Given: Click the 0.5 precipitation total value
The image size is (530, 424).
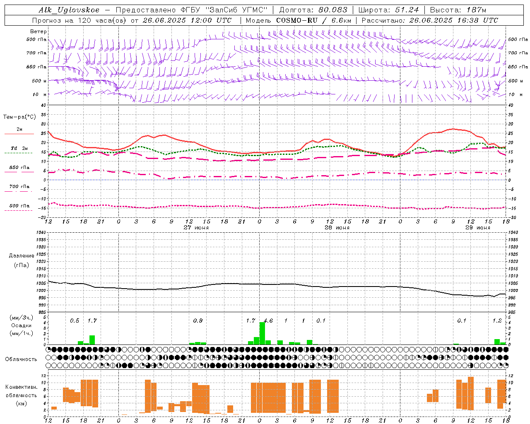Looking at the screenshot, I should click(75, 320).
